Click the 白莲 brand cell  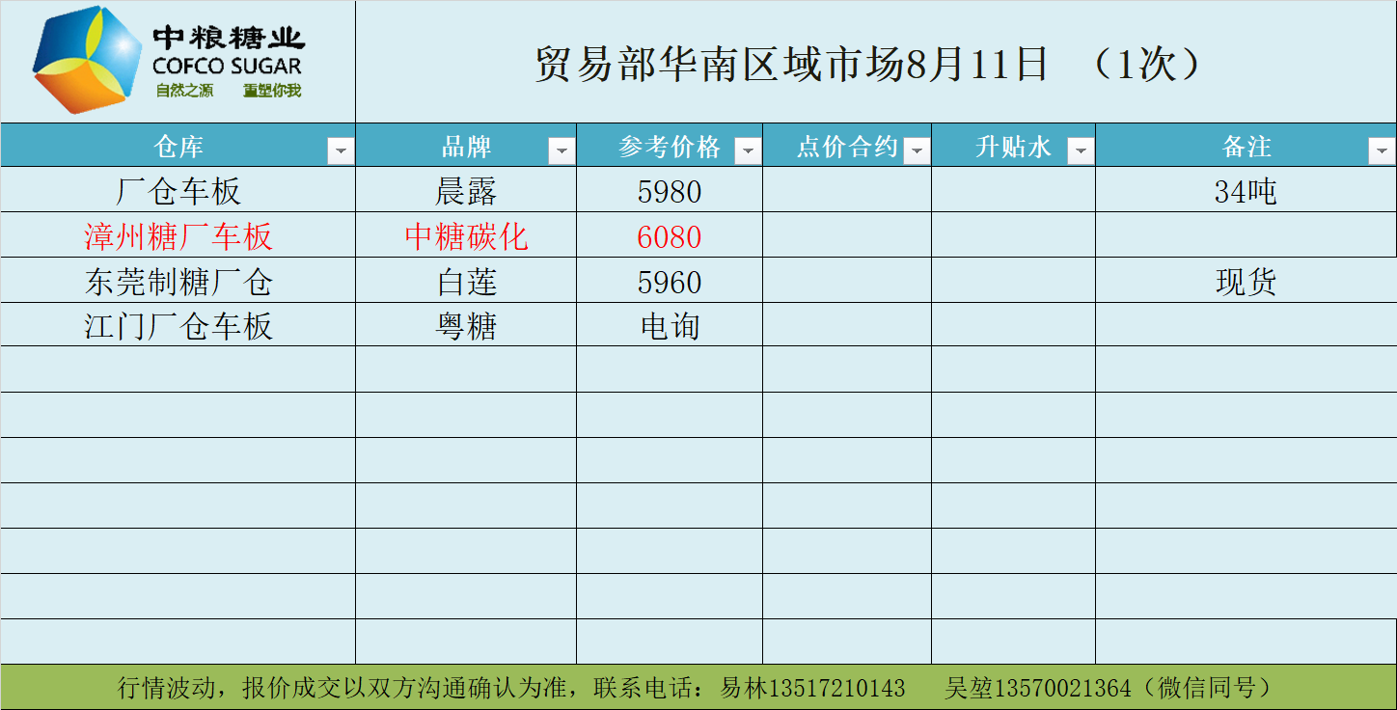pos(466,282)
